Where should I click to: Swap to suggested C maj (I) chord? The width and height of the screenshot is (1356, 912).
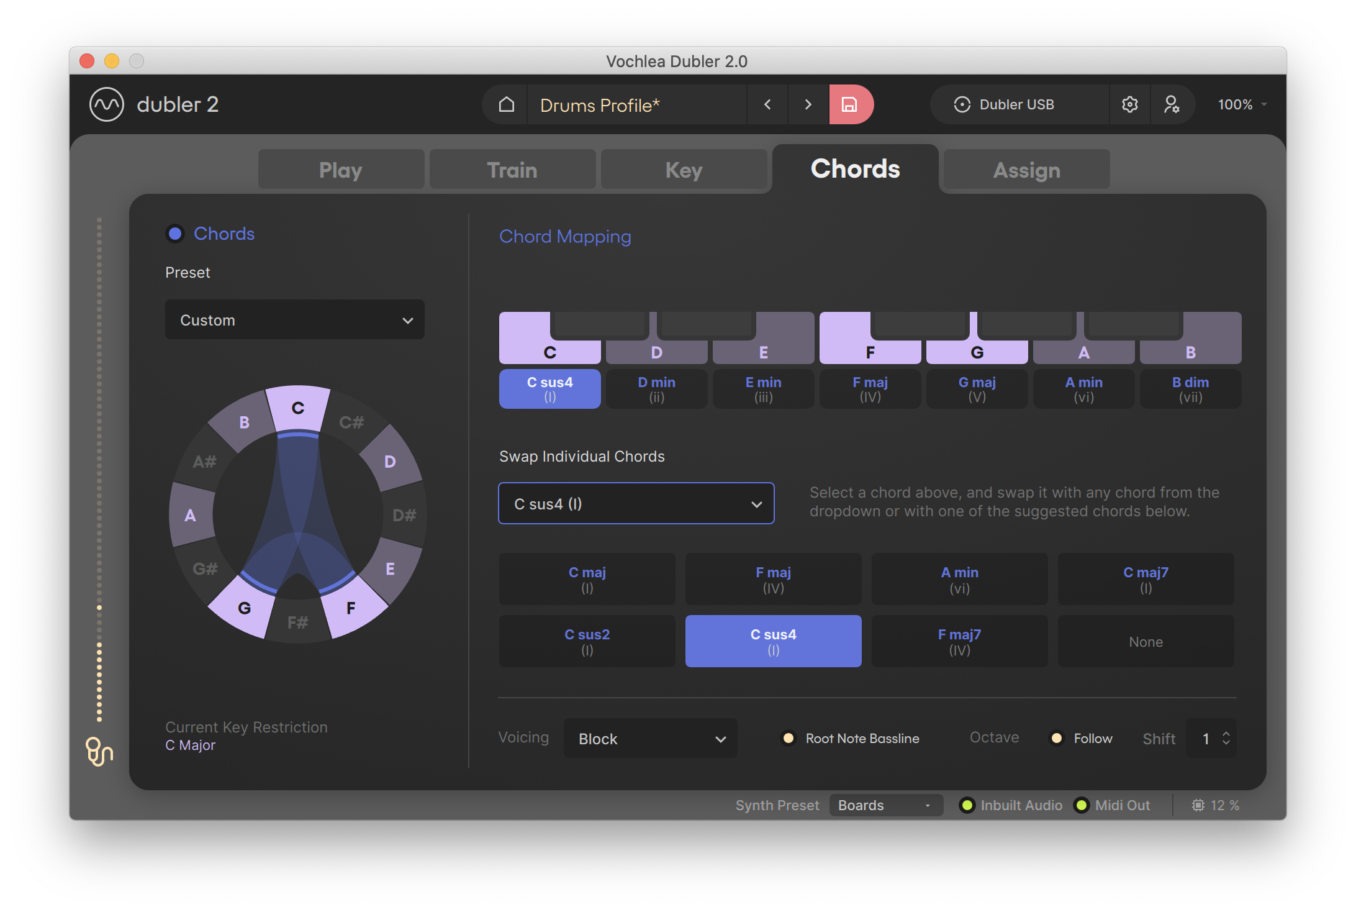tap(587, 579)
